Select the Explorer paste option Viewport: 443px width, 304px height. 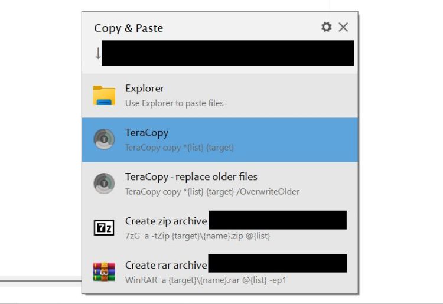pos(145,89)
